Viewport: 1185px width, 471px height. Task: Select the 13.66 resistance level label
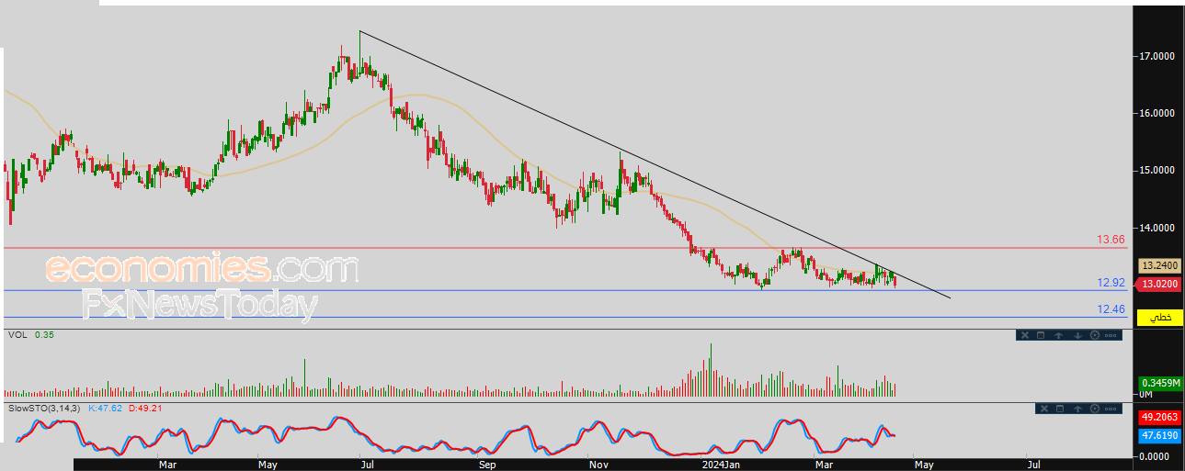point(1111,240)
